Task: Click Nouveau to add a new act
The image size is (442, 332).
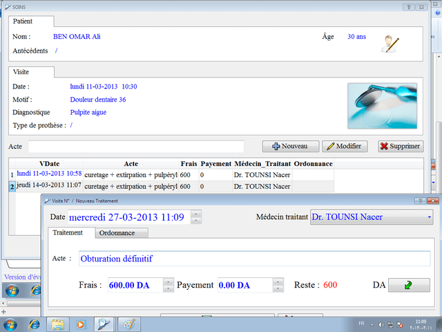Action: 291,146
